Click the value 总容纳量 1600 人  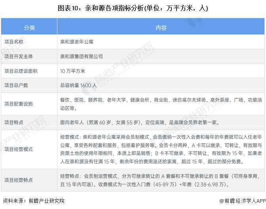tap(78, 85)
